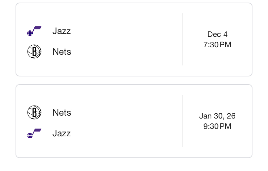The image size is (268, 171).
Task: Select Nets team name in 7:30 PM game
Action: click(x=62, y=52)
